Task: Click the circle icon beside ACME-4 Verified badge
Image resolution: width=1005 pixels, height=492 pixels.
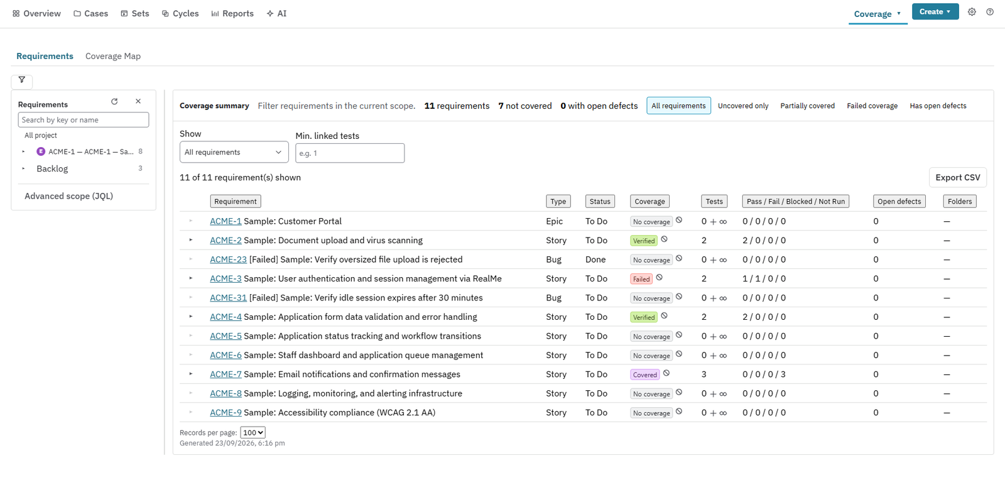Action: tap(664, 316)
